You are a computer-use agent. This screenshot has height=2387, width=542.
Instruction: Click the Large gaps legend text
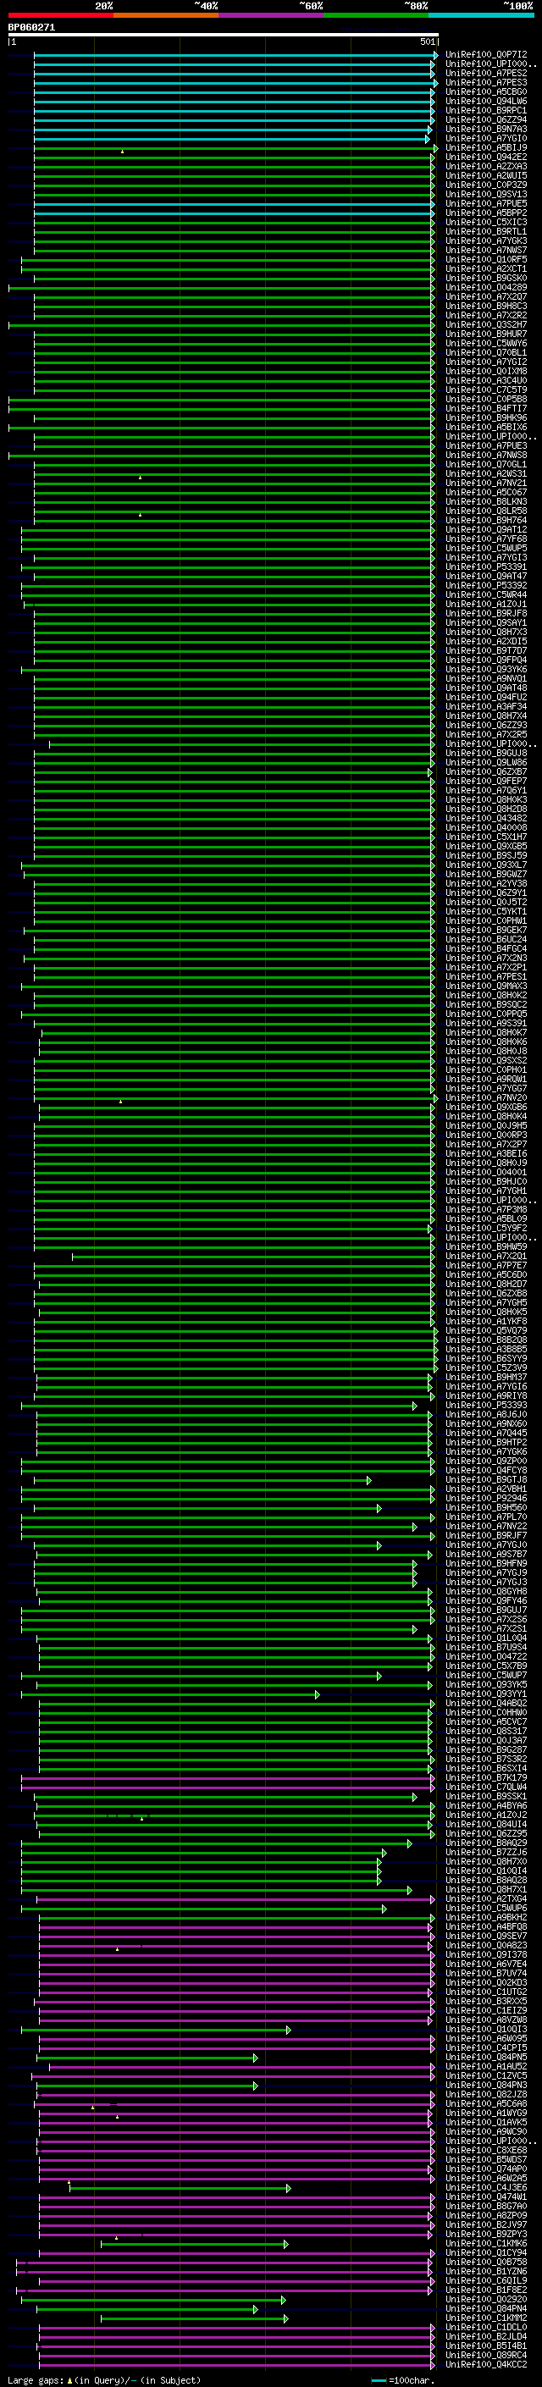click(x=104, y=2379)
